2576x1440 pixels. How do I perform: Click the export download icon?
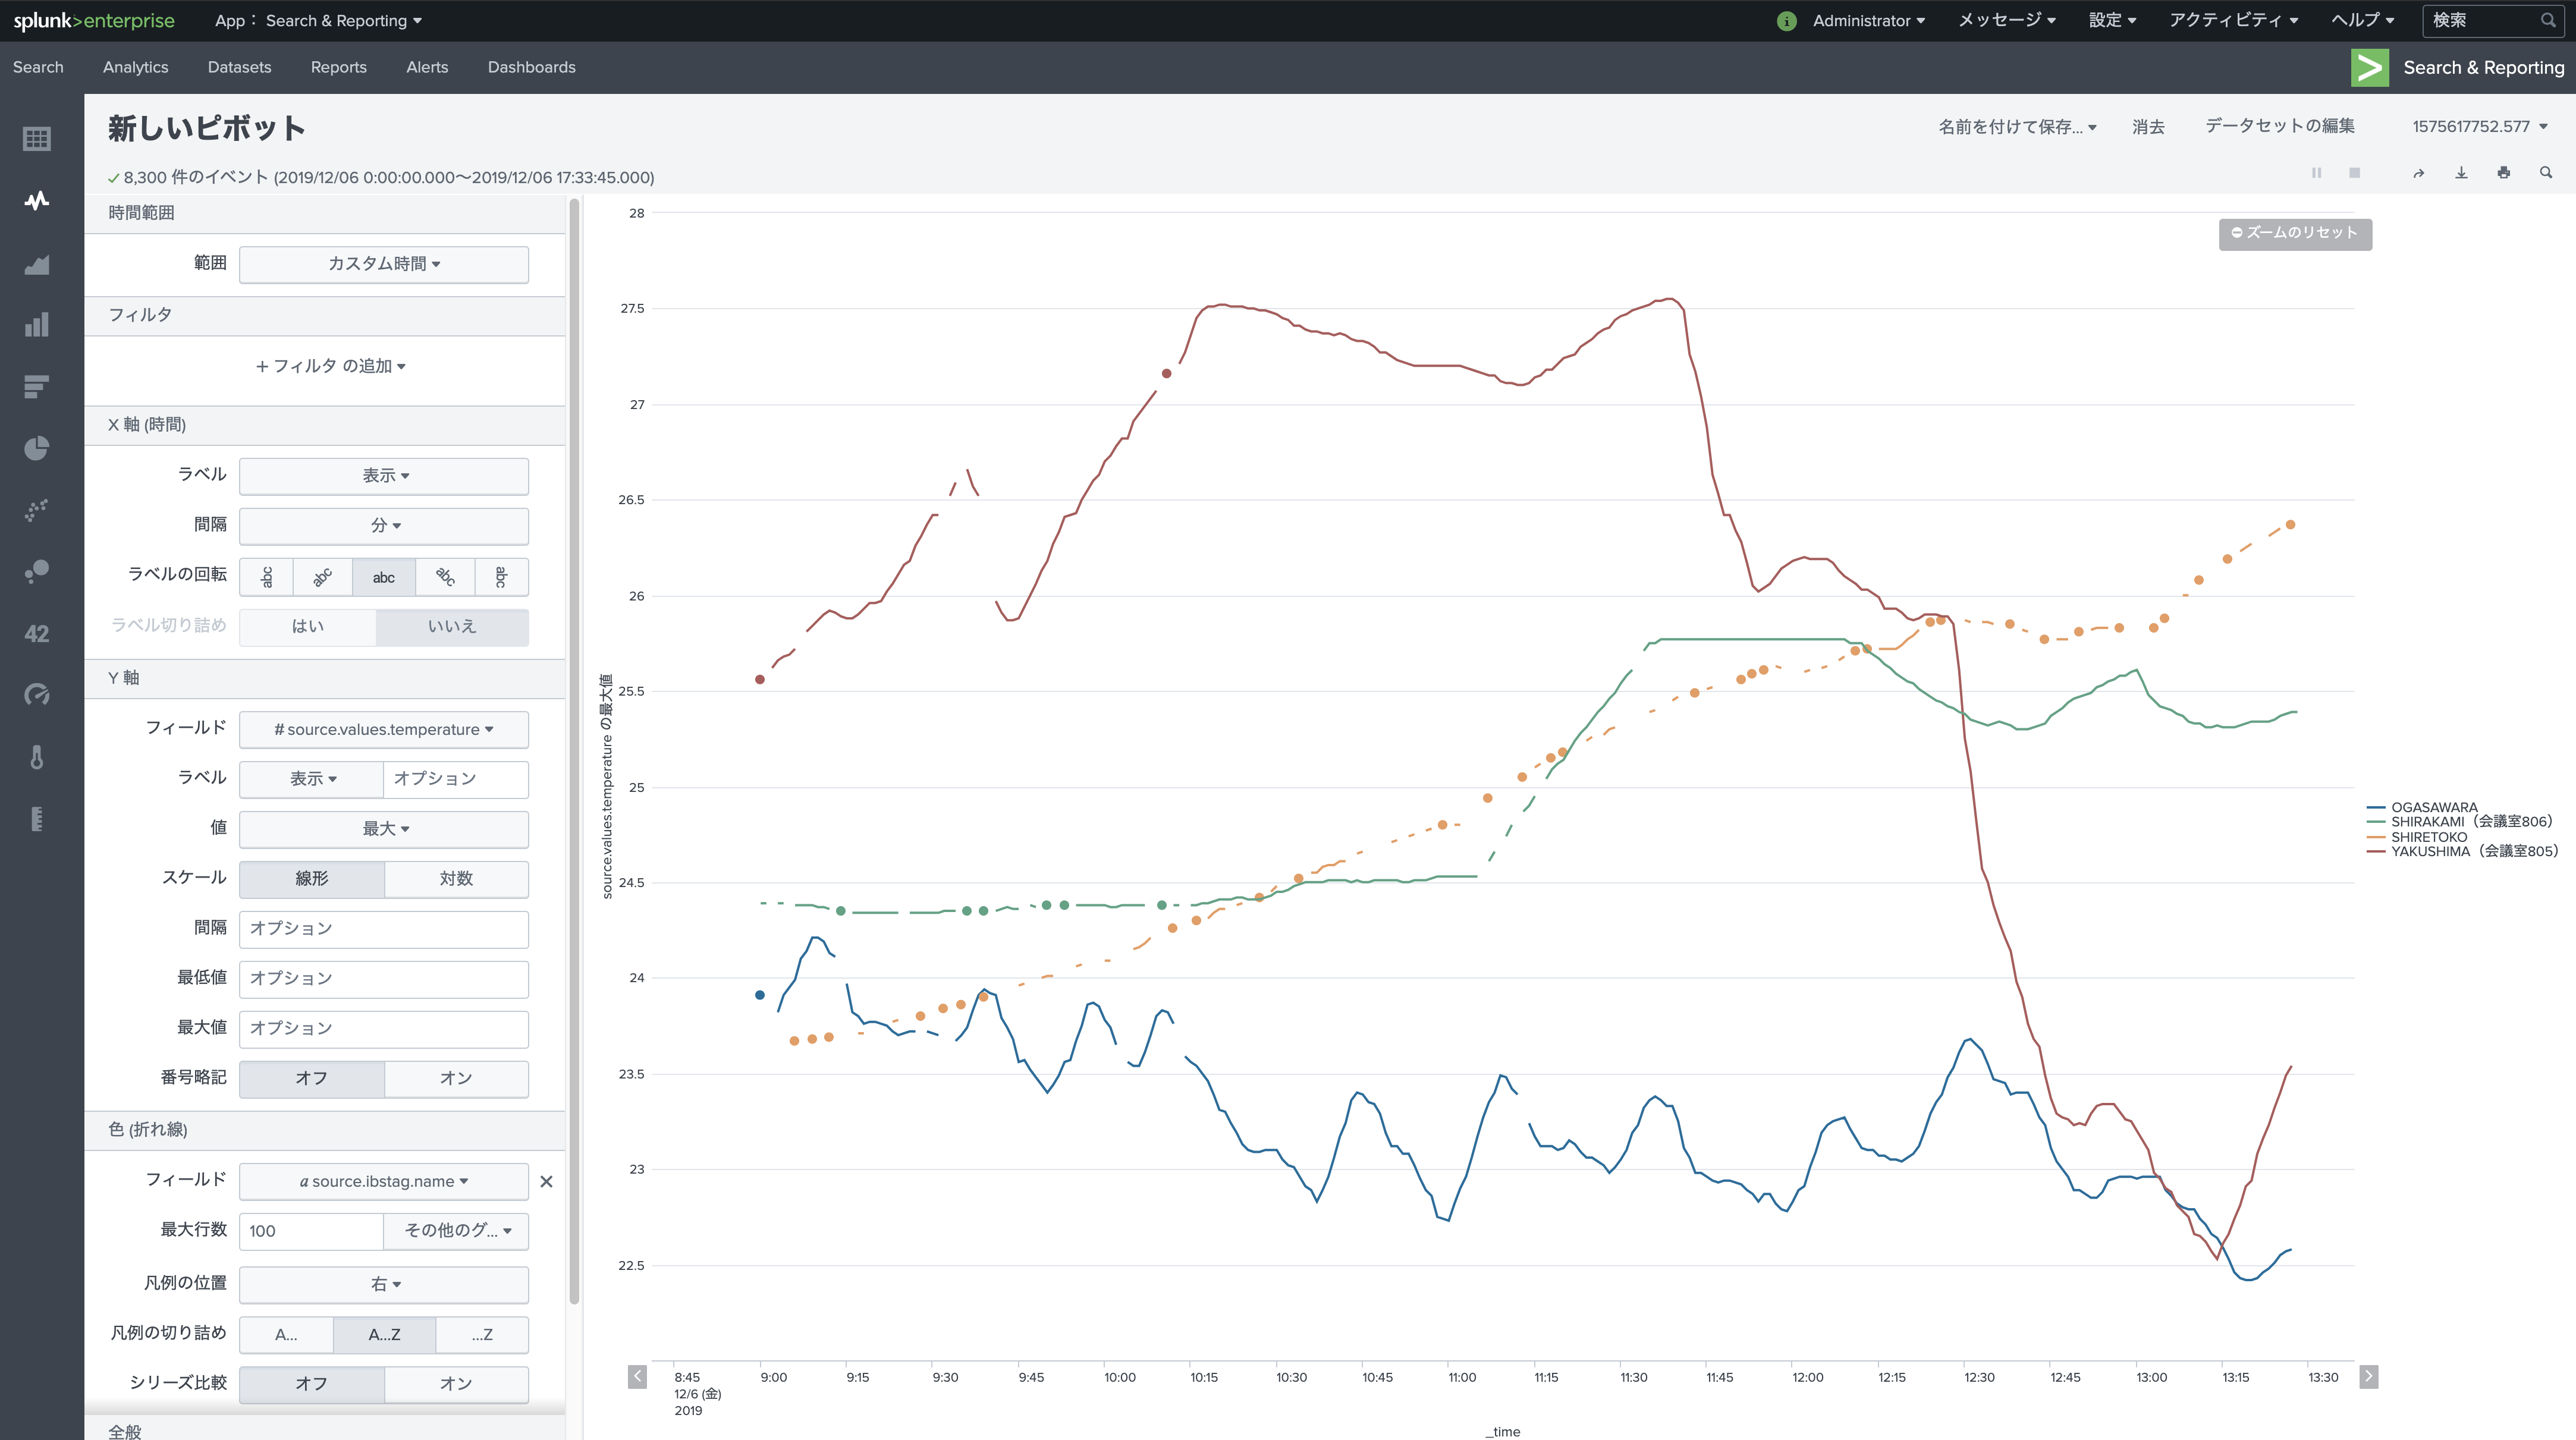pos(2461,173)
